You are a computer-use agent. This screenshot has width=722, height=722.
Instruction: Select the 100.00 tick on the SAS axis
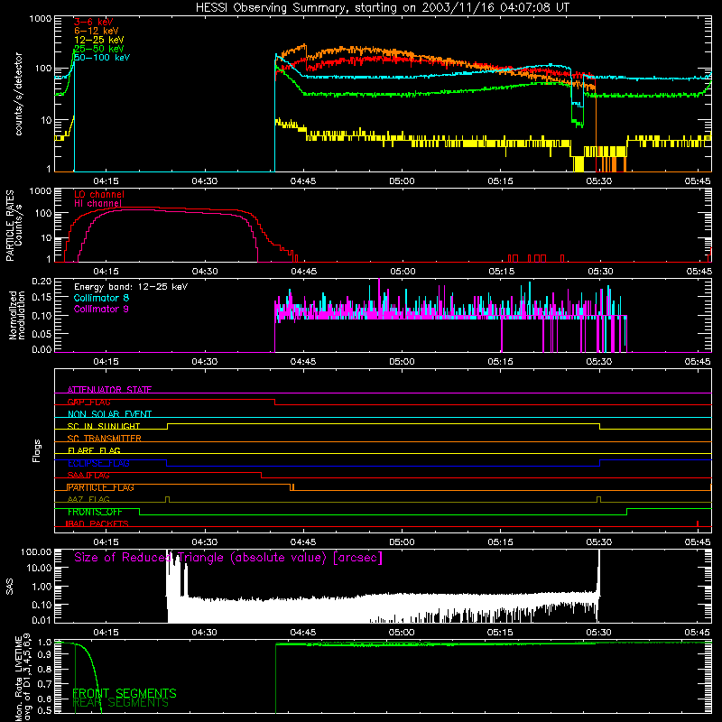coord(36,552)
